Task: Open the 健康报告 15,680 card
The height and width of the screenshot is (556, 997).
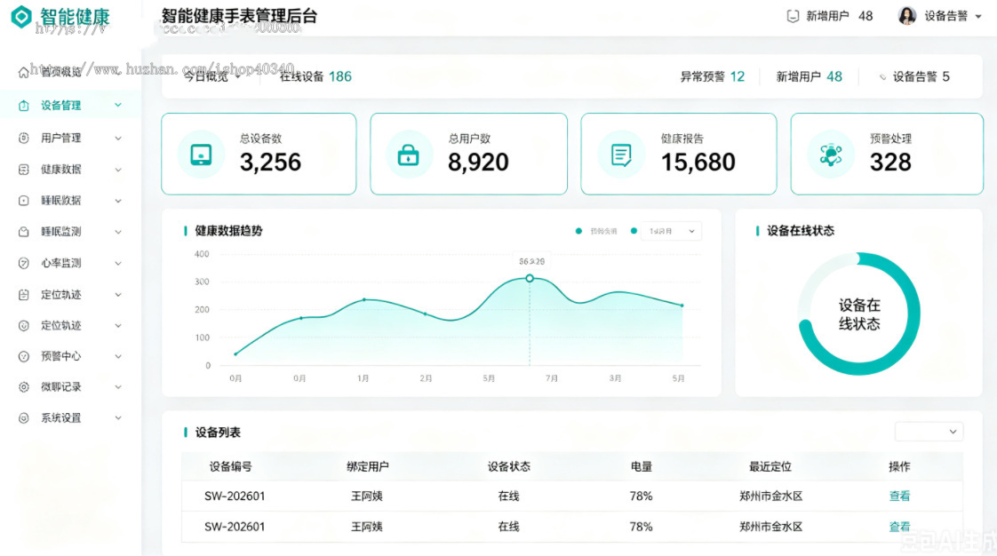Action: pyautogui.click(x=679, y=154)
